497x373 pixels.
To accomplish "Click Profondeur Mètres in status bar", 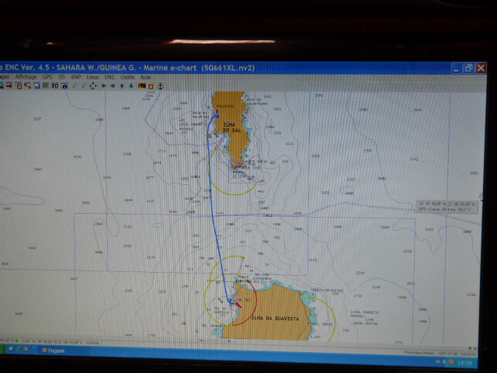I will coord(419,353).
